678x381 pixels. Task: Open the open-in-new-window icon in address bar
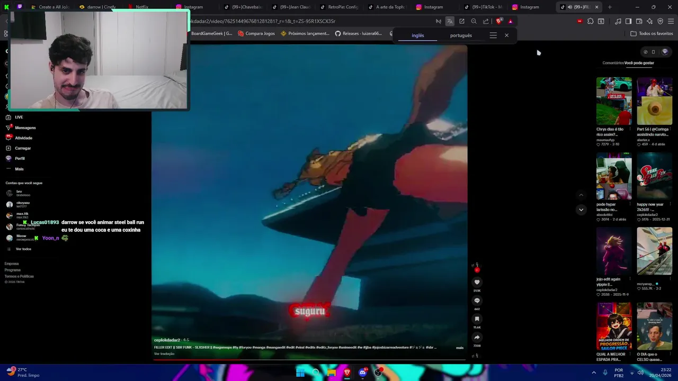pos(462,21)
